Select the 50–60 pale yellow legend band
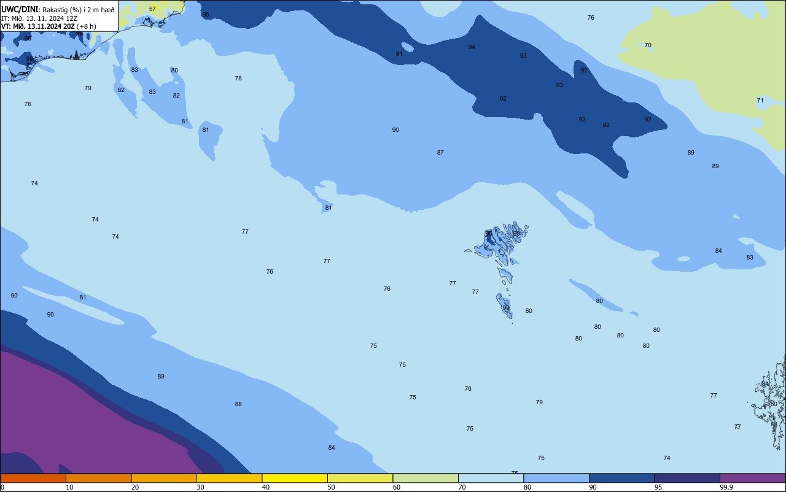The height and width of the screenshot is (492, 786). (360, 478)
